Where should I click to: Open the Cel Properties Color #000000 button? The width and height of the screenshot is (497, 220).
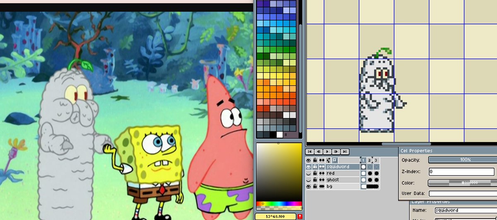(462, 182)
